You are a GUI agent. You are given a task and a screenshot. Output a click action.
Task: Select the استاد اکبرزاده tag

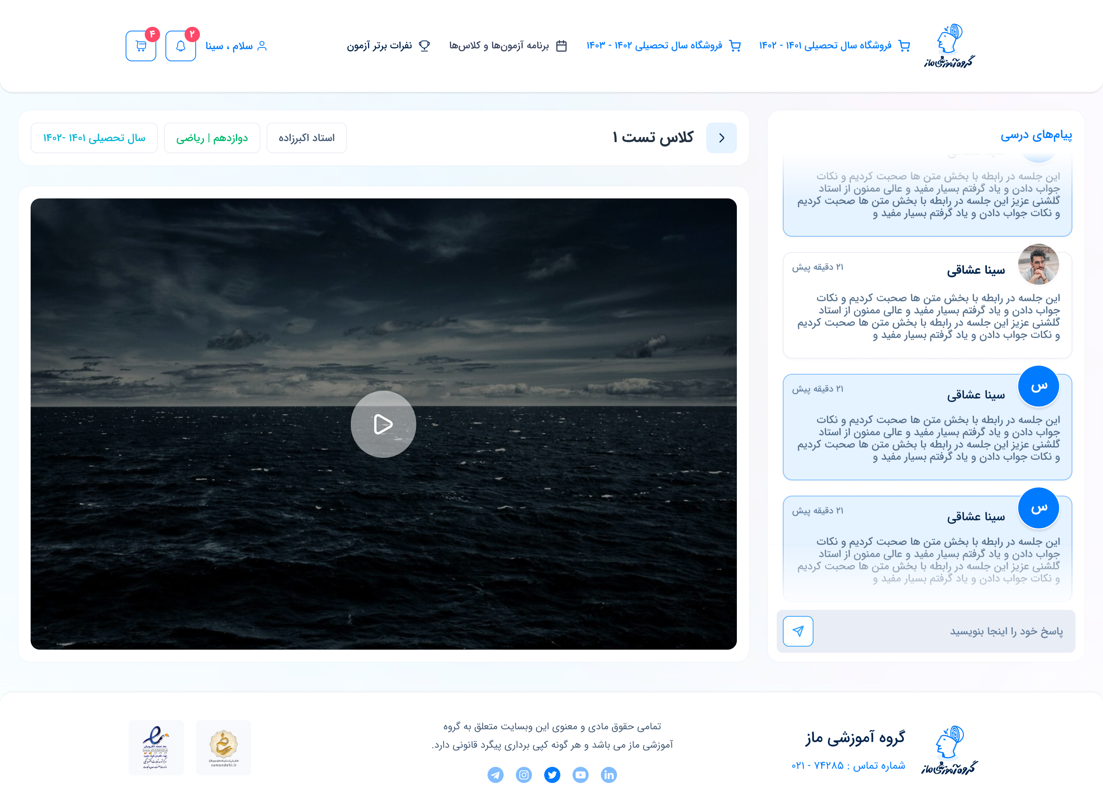(306, 138)
